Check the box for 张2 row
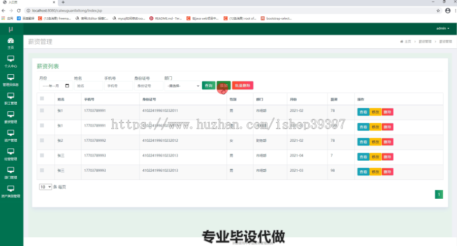 [42, 140]
